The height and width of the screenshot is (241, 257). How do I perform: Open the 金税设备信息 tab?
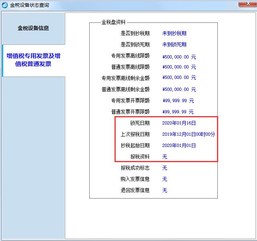[x=33, y=28]
